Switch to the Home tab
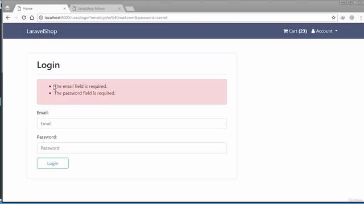 click(41, 8)
